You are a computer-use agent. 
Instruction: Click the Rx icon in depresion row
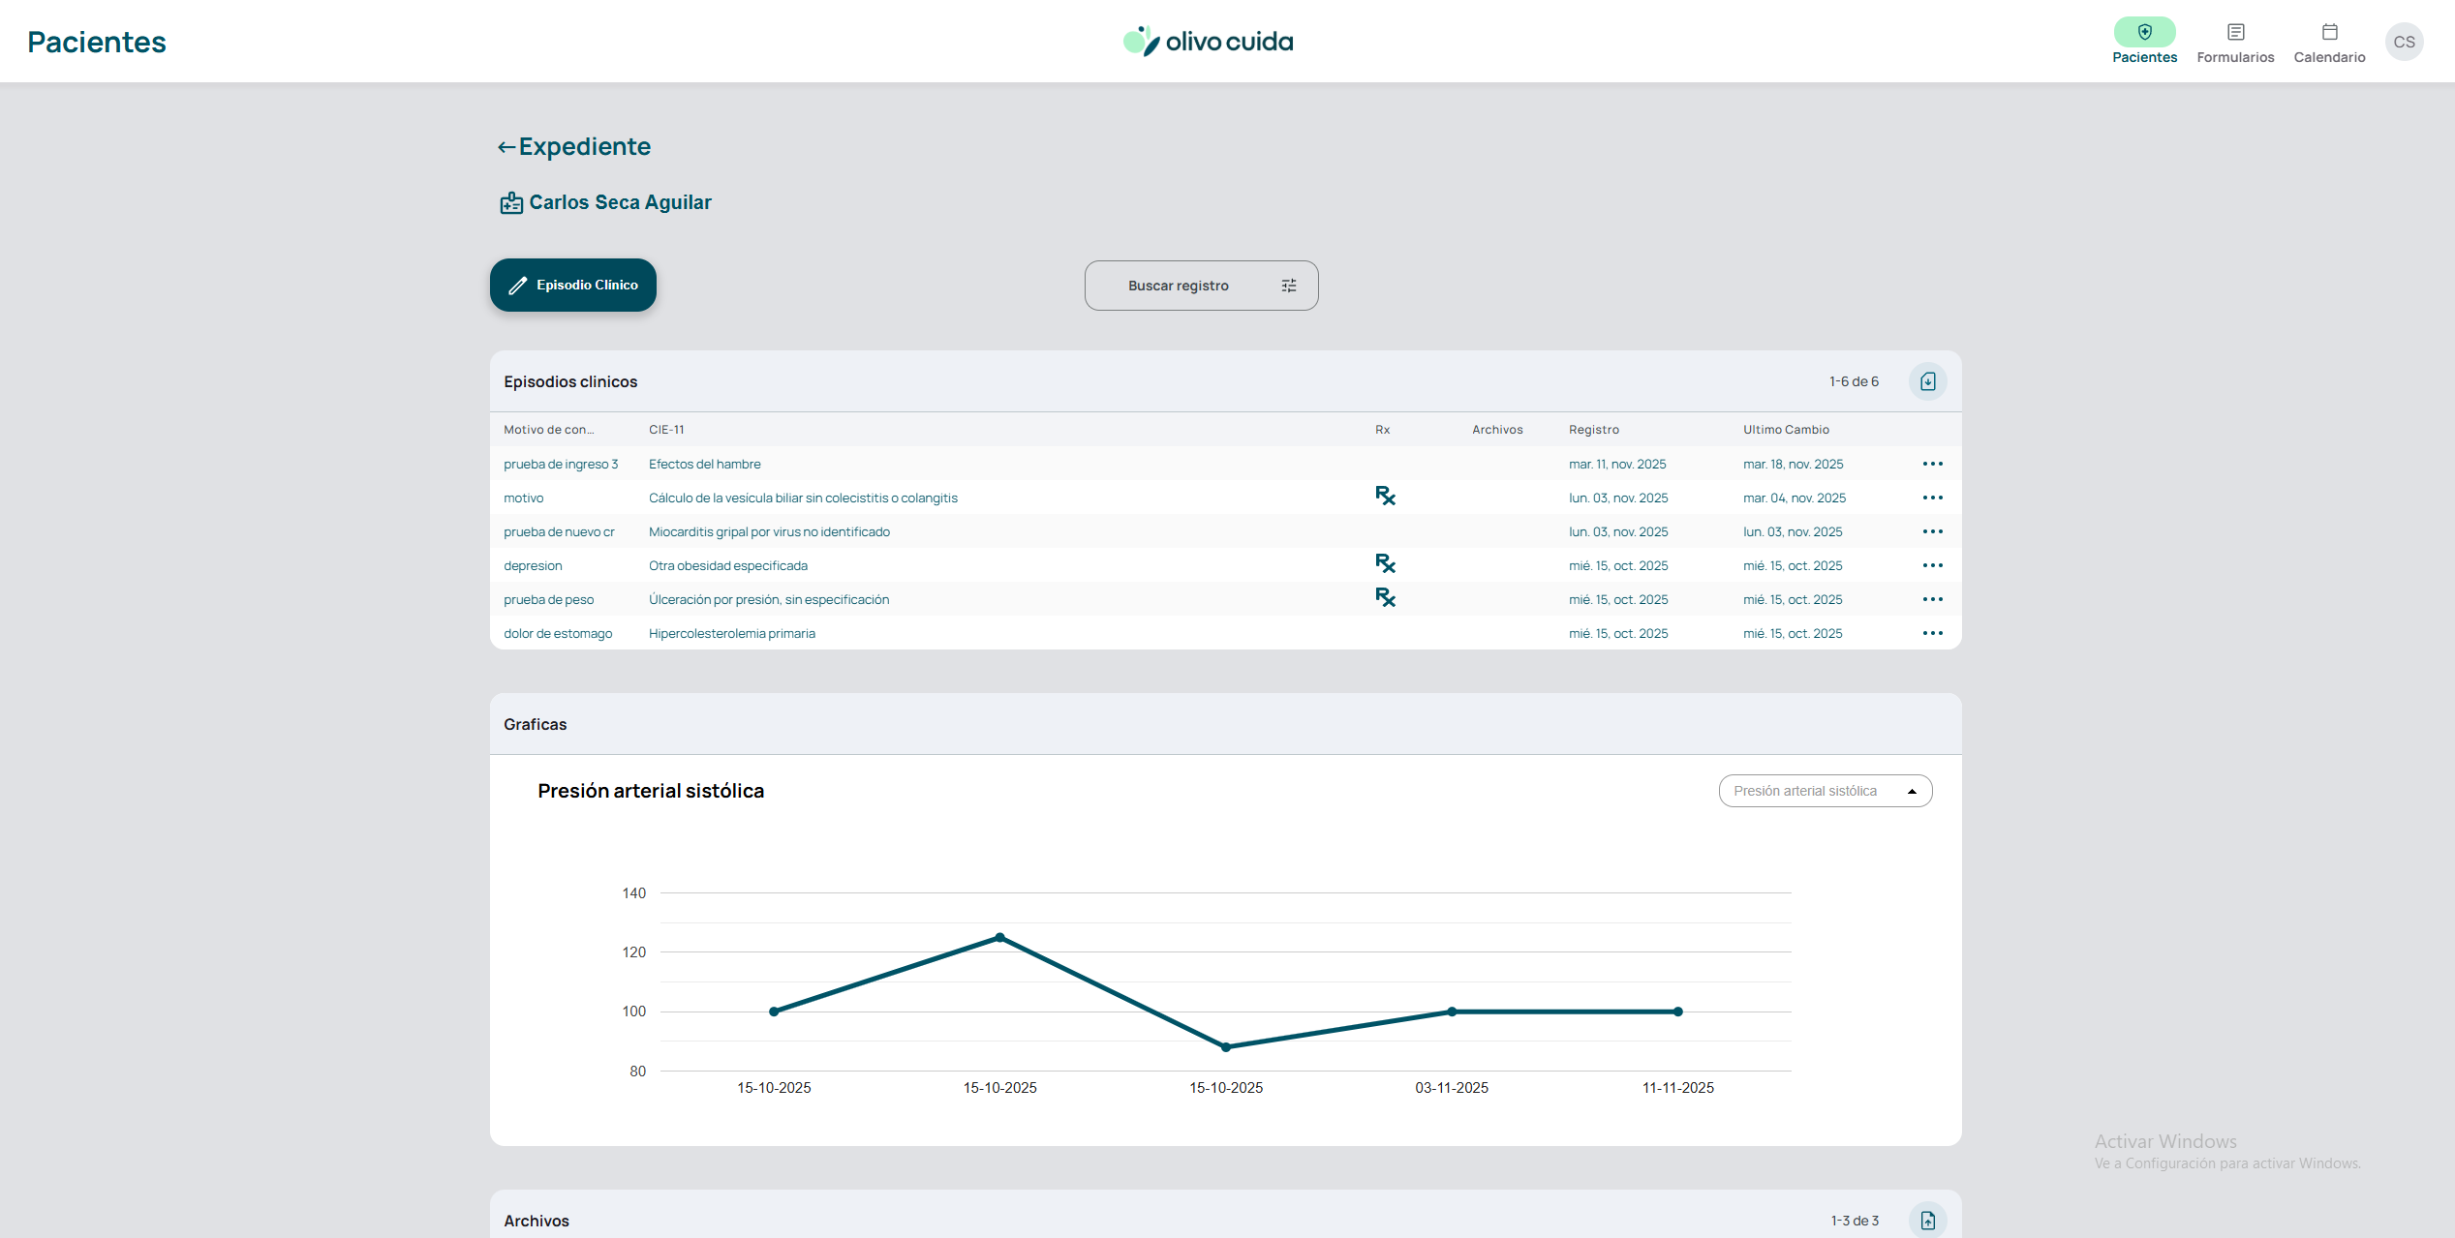(x=1385, y=564)
